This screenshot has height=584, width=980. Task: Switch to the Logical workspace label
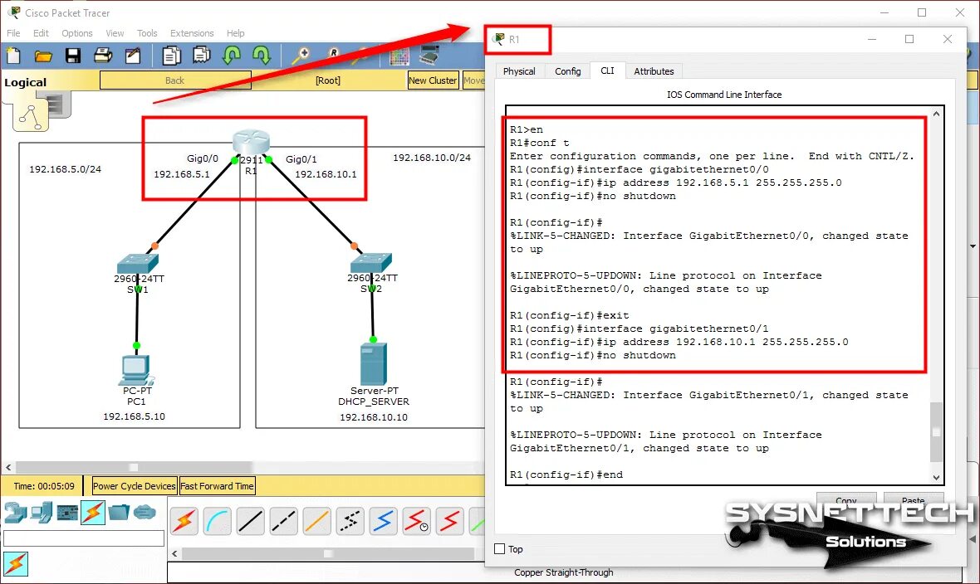pyautogui.click(x=26, y=82)
